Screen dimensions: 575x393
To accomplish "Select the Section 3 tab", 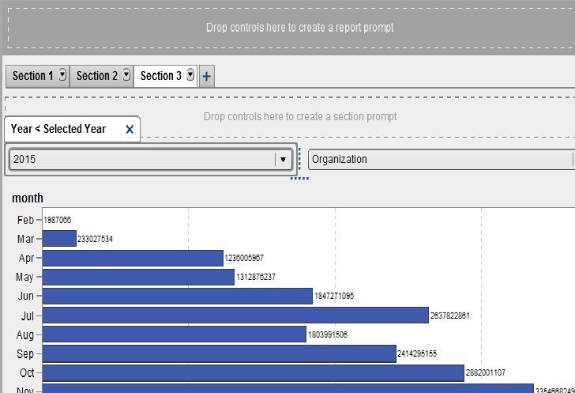I will click(x=160, y=76).
